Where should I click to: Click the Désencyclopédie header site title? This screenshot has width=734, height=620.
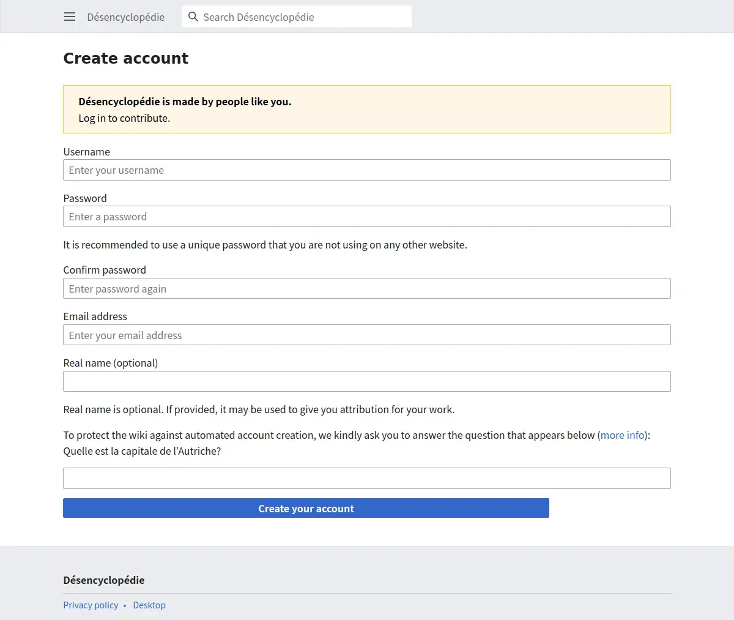tap(125, 17)
